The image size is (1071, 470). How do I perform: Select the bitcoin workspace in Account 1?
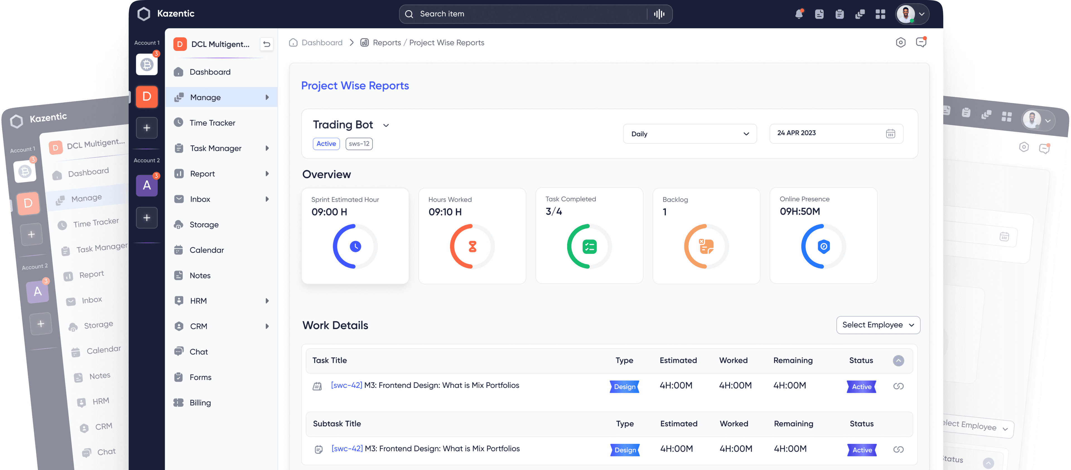(x=147, y=64)
